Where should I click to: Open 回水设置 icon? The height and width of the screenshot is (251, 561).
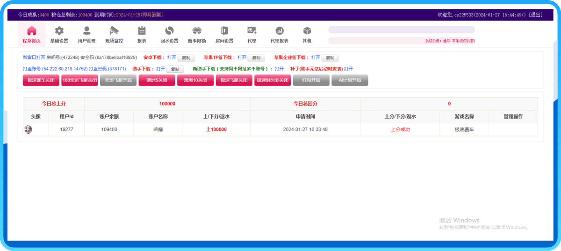[169, 31]
